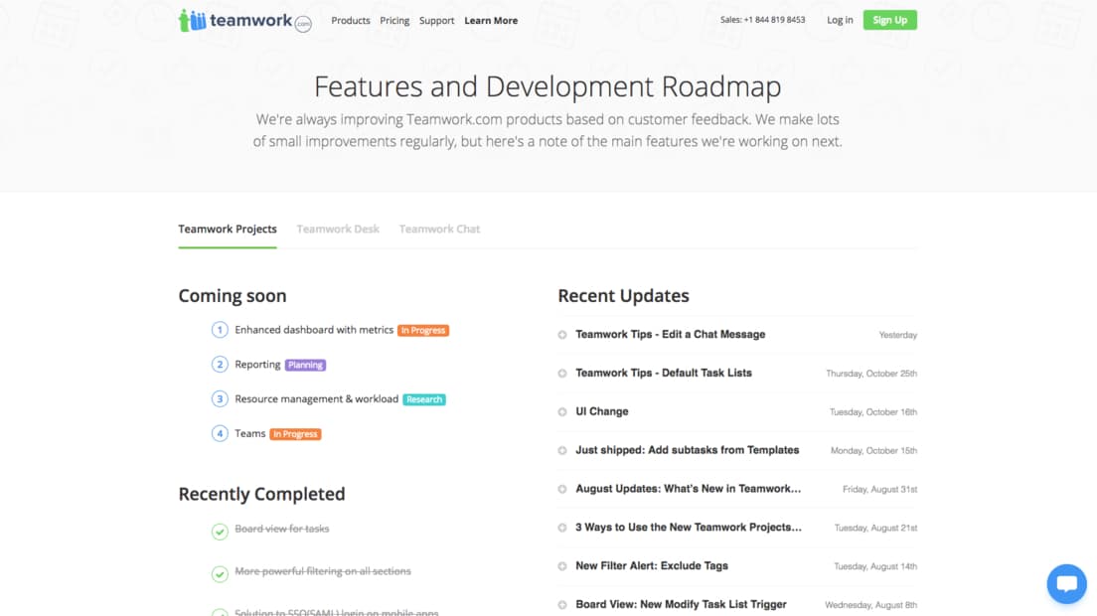
Task: Open Teamwork Tips - Edit a Chat Message
Action: (x=671, y=334)
